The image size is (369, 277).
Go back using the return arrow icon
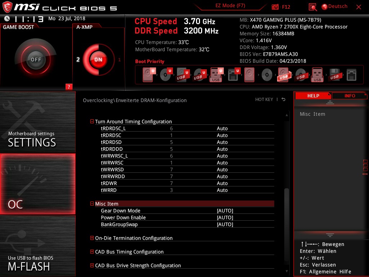tap(283, 100)
